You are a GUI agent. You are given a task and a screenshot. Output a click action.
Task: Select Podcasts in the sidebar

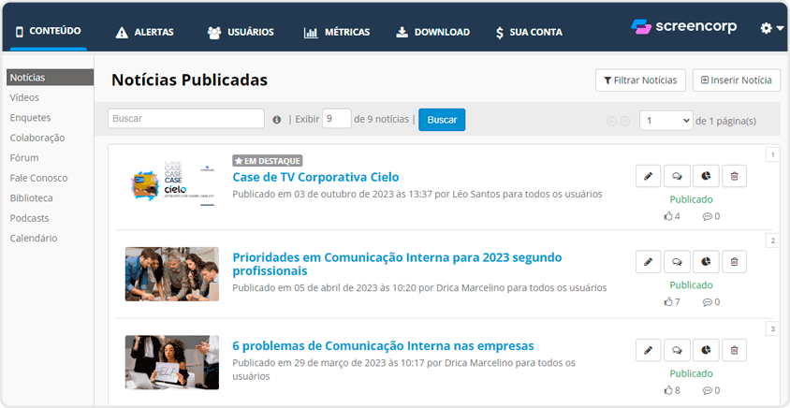(29, 219)
